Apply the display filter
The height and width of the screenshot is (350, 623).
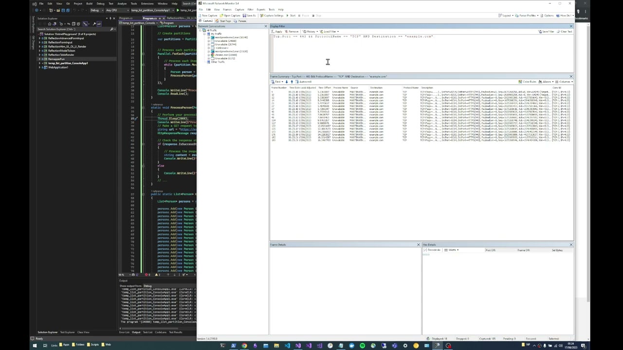(276, 32)
